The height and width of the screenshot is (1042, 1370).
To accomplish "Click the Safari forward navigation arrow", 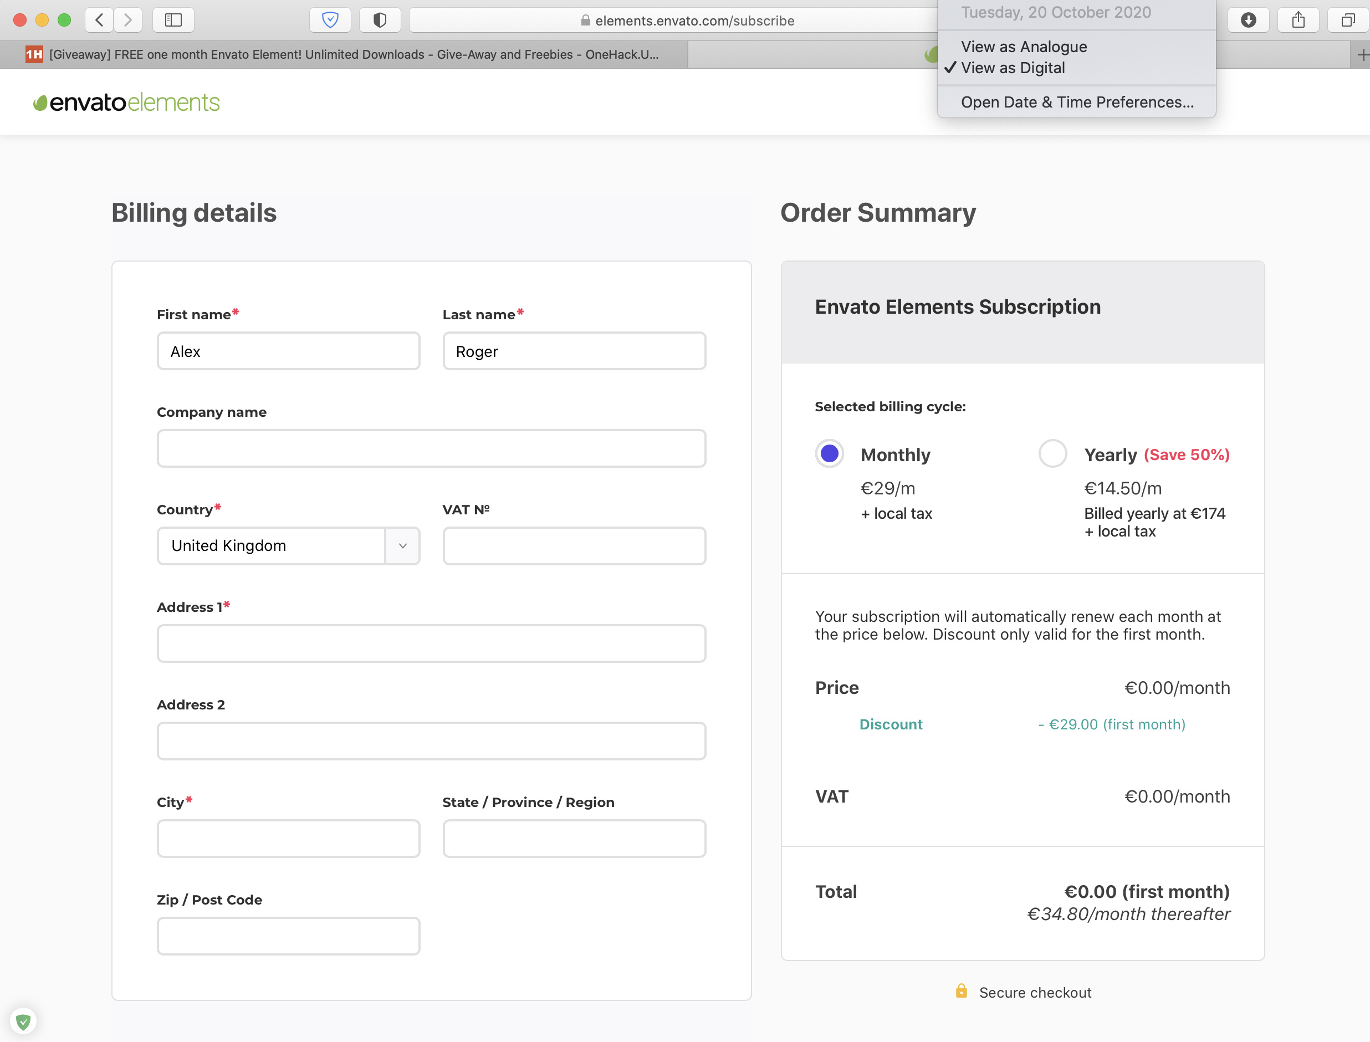I will 129,20.
